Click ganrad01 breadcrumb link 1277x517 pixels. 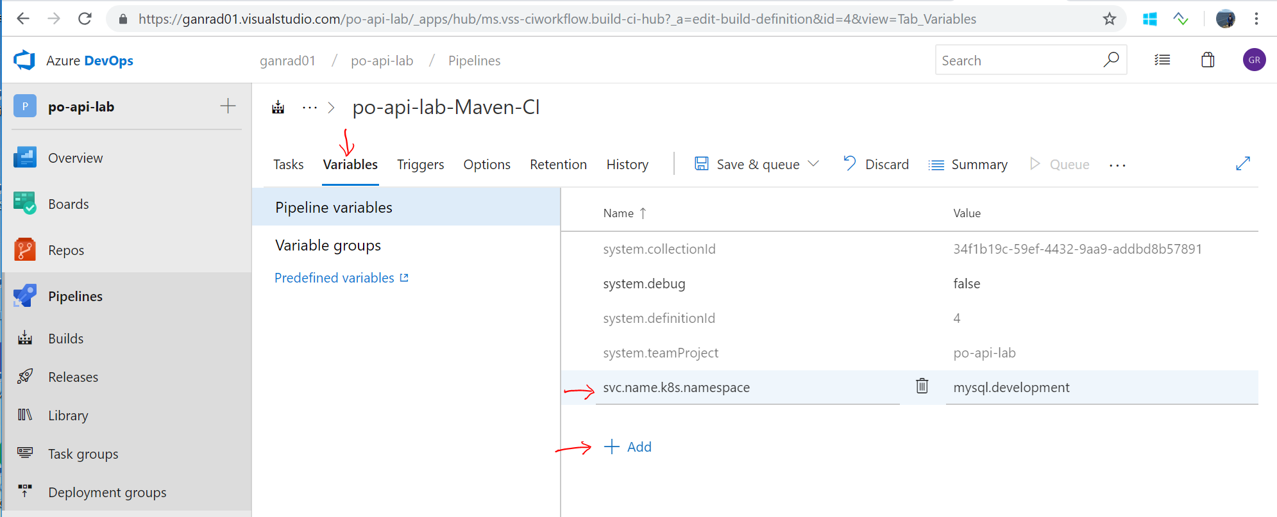point(287,60)
